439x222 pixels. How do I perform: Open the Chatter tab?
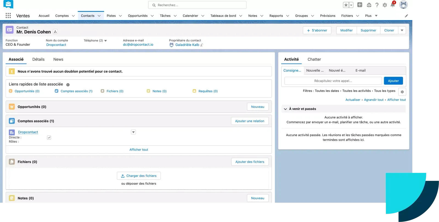click(x=314, y=59)
